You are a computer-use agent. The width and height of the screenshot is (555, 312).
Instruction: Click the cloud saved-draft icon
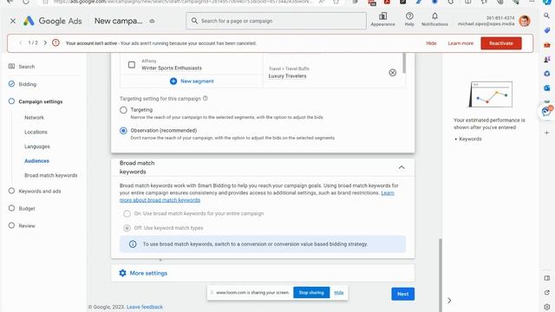pyautogui.click(x=153, y=21)
